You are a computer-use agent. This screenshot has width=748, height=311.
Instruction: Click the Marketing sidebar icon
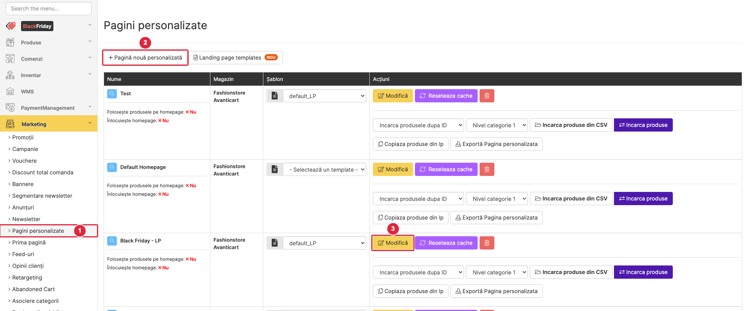tap(10, 124)
